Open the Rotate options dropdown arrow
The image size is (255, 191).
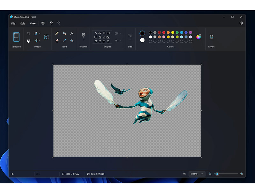pos(40,33)
